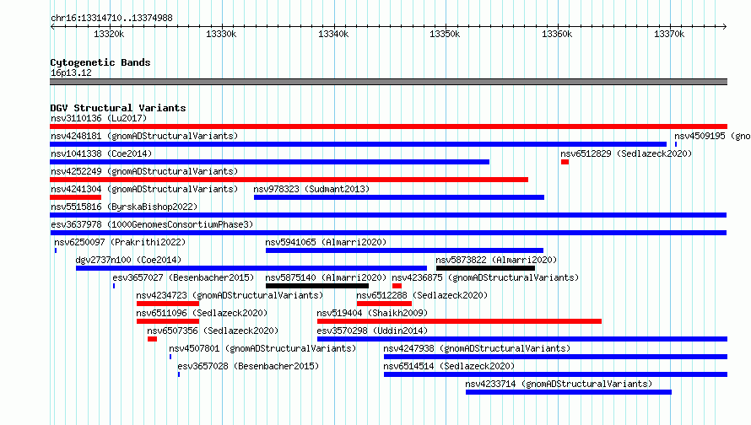Click the 13360k ruler position
The width and height of the screenshot is (751, 425).
[557, 34]
